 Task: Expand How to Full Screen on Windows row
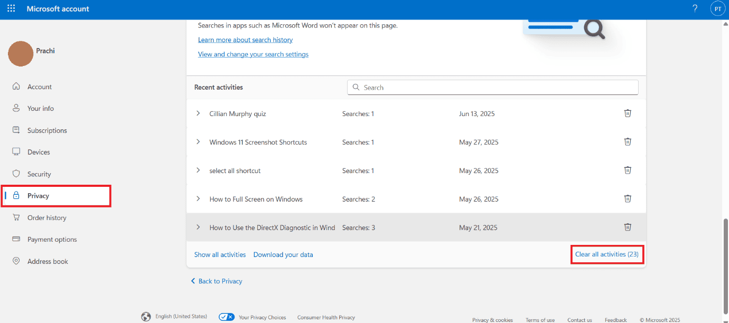coord(198,199)
